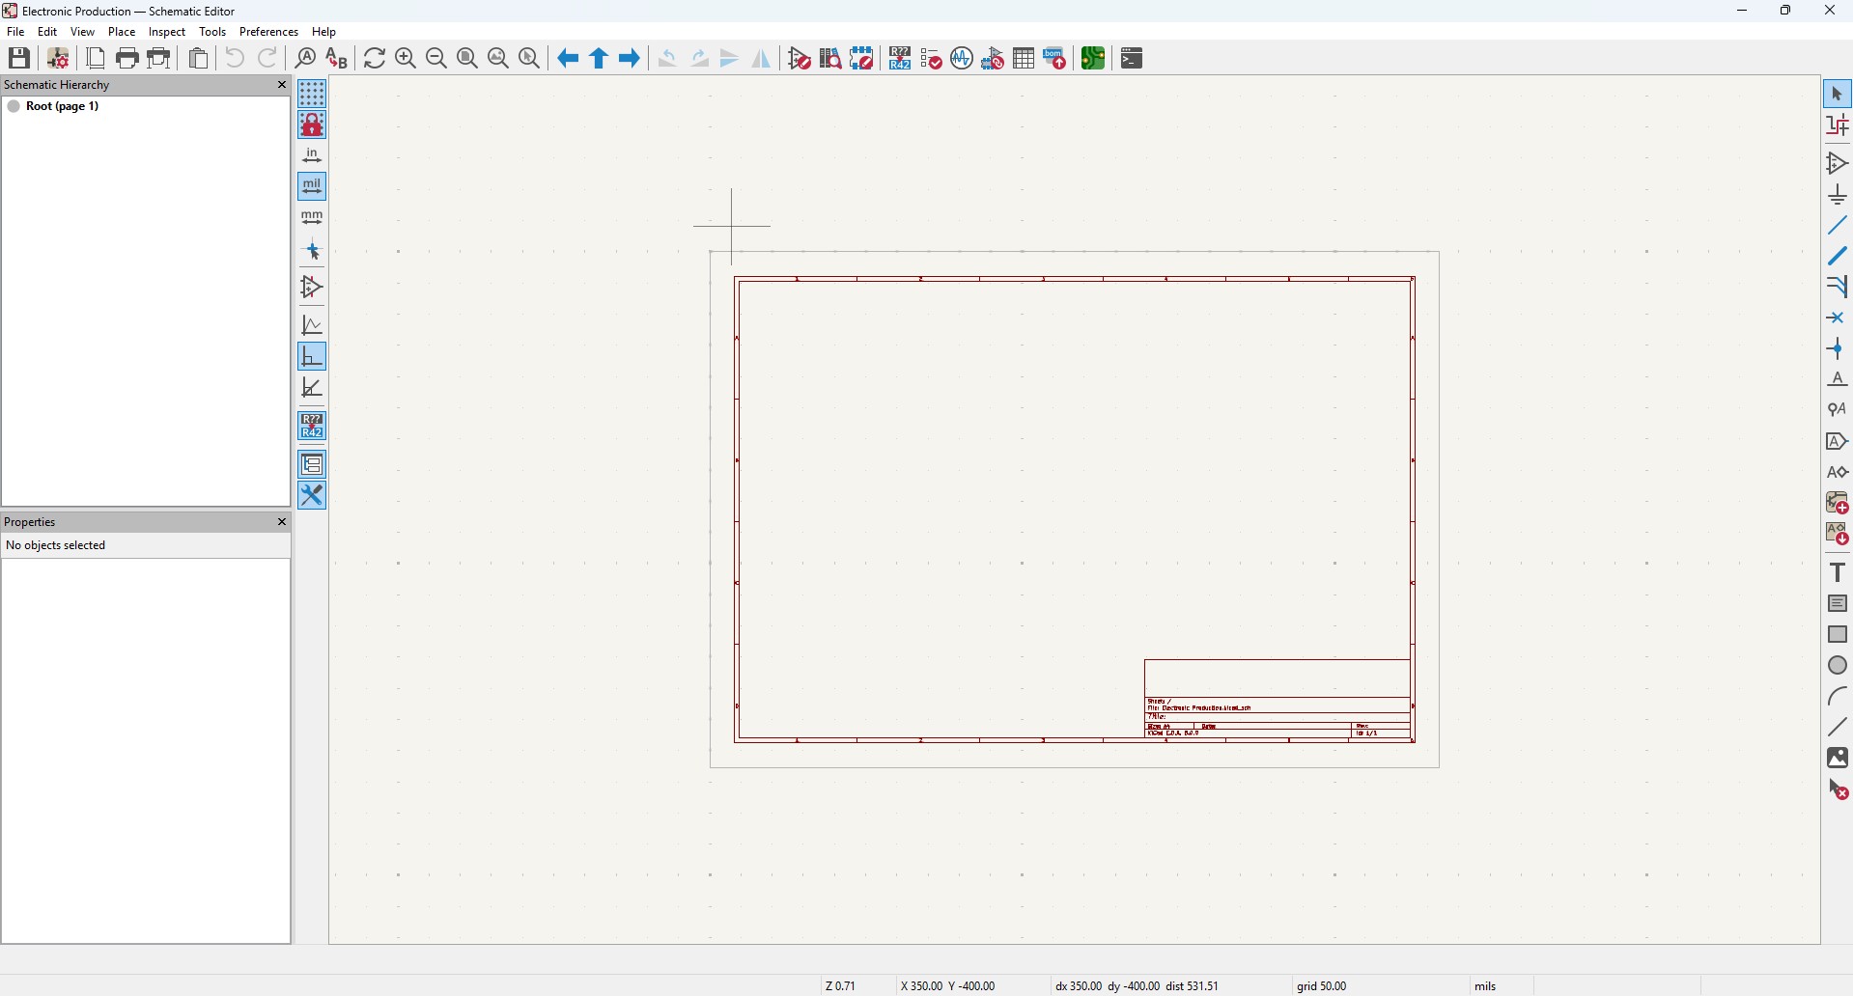This screenshot has width=1853, height=996.
Task: Pick the Add Symbol tool
Action: (x=1839, y=163)
